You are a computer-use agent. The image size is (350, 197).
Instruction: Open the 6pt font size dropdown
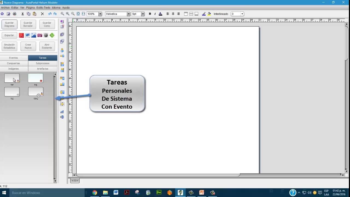tap(143, 14)
